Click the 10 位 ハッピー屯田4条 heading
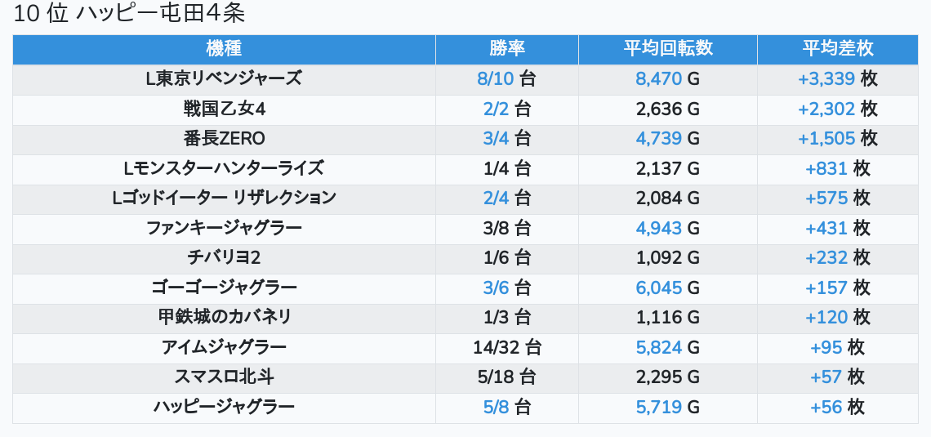Image resolution: width=931 pixels, height=437 pixels. [x=129, y=14]
